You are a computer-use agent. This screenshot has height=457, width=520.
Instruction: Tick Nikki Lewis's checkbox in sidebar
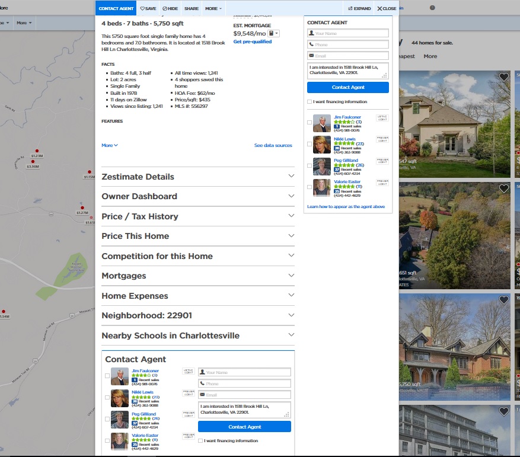[x=310, y=144]
